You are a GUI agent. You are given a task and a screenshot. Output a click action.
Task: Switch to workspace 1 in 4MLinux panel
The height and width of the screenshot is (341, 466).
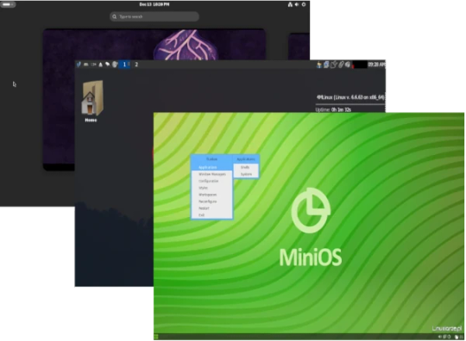pyautogui.click(x=124, y=65)
